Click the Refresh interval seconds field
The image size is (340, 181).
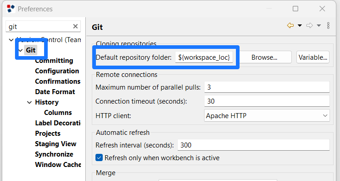(254, 145)
